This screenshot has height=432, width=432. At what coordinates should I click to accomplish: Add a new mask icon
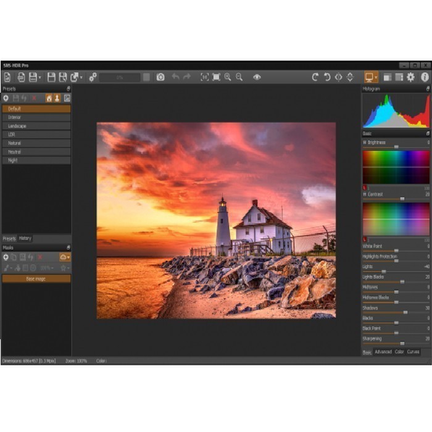click(6, 257)
